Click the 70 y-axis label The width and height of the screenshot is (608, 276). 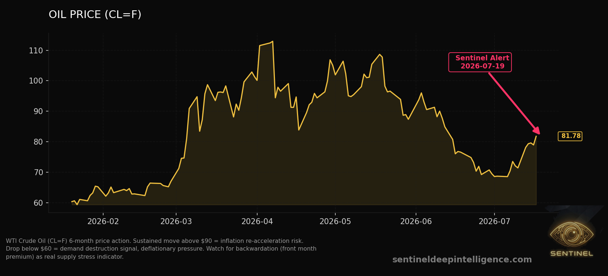(x=38, y=172)
